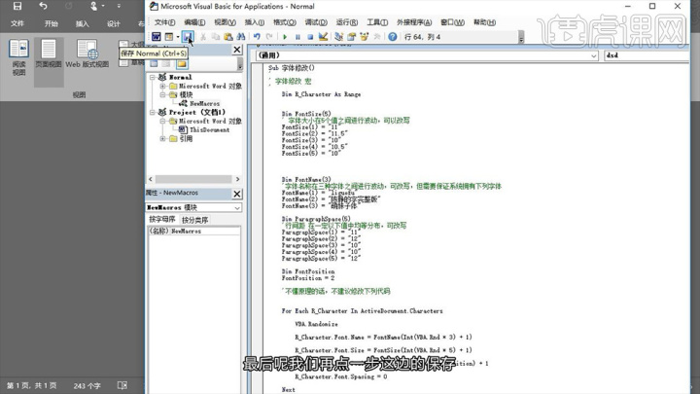Collapse Project (文档1) node

tap(153, 112)
